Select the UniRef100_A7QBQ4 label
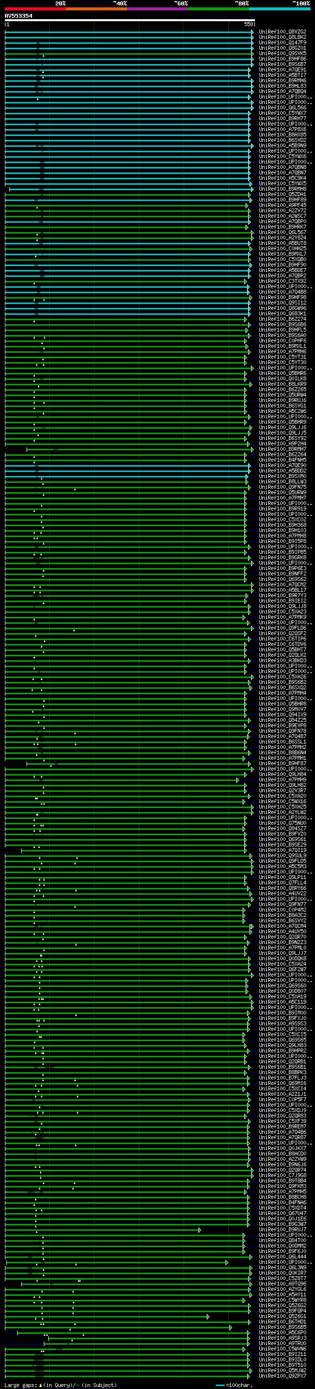 pos(283,91)
